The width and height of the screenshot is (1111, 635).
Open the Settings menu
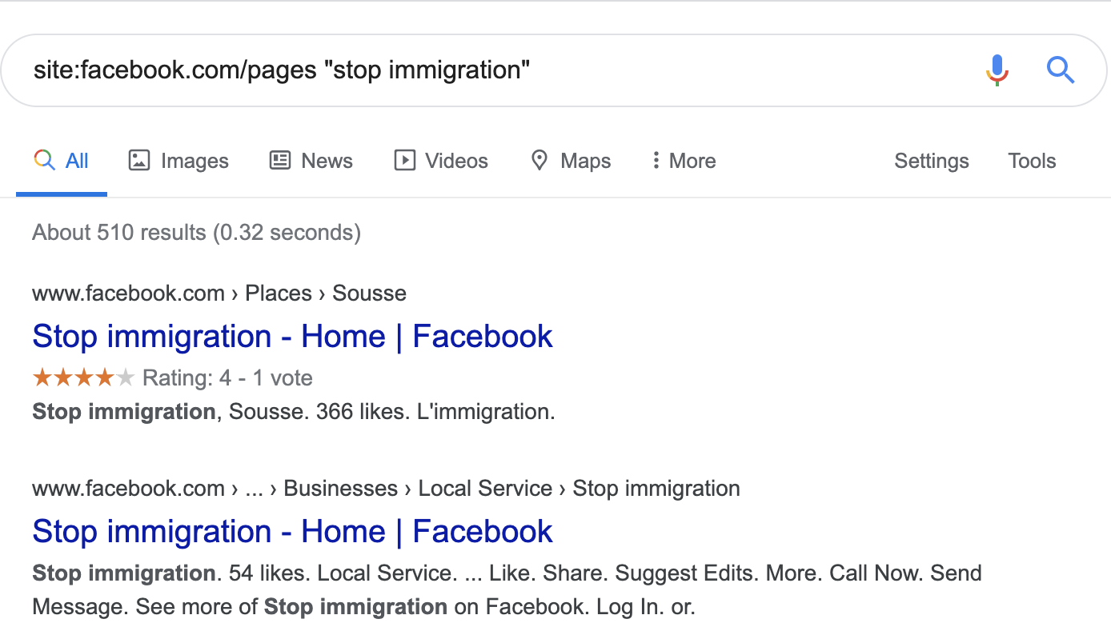pos(931,161)
